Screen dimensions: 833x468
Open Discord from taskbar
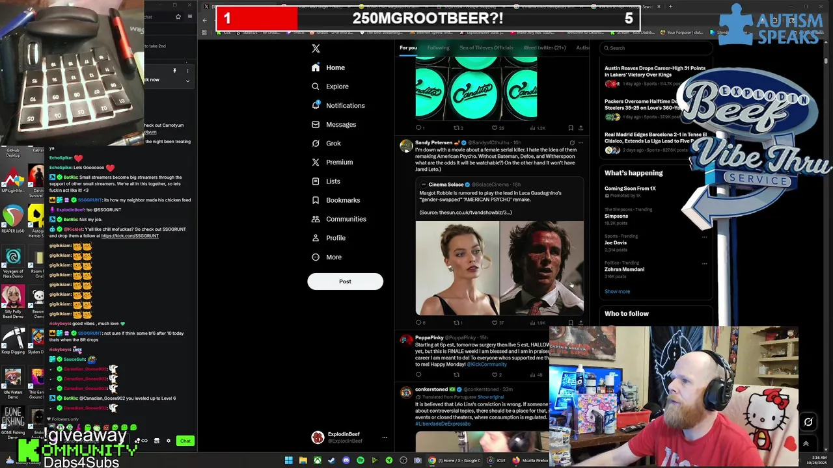coord(346,460)
